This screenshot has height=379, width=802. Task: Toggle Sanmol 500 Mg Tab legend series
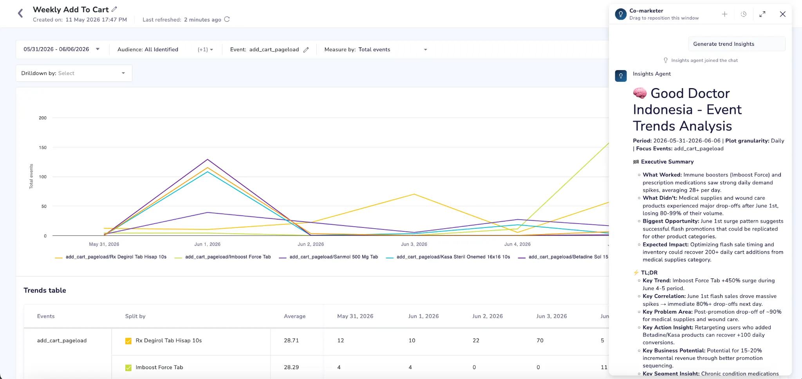pyautogui.click(x=329, y=257)
